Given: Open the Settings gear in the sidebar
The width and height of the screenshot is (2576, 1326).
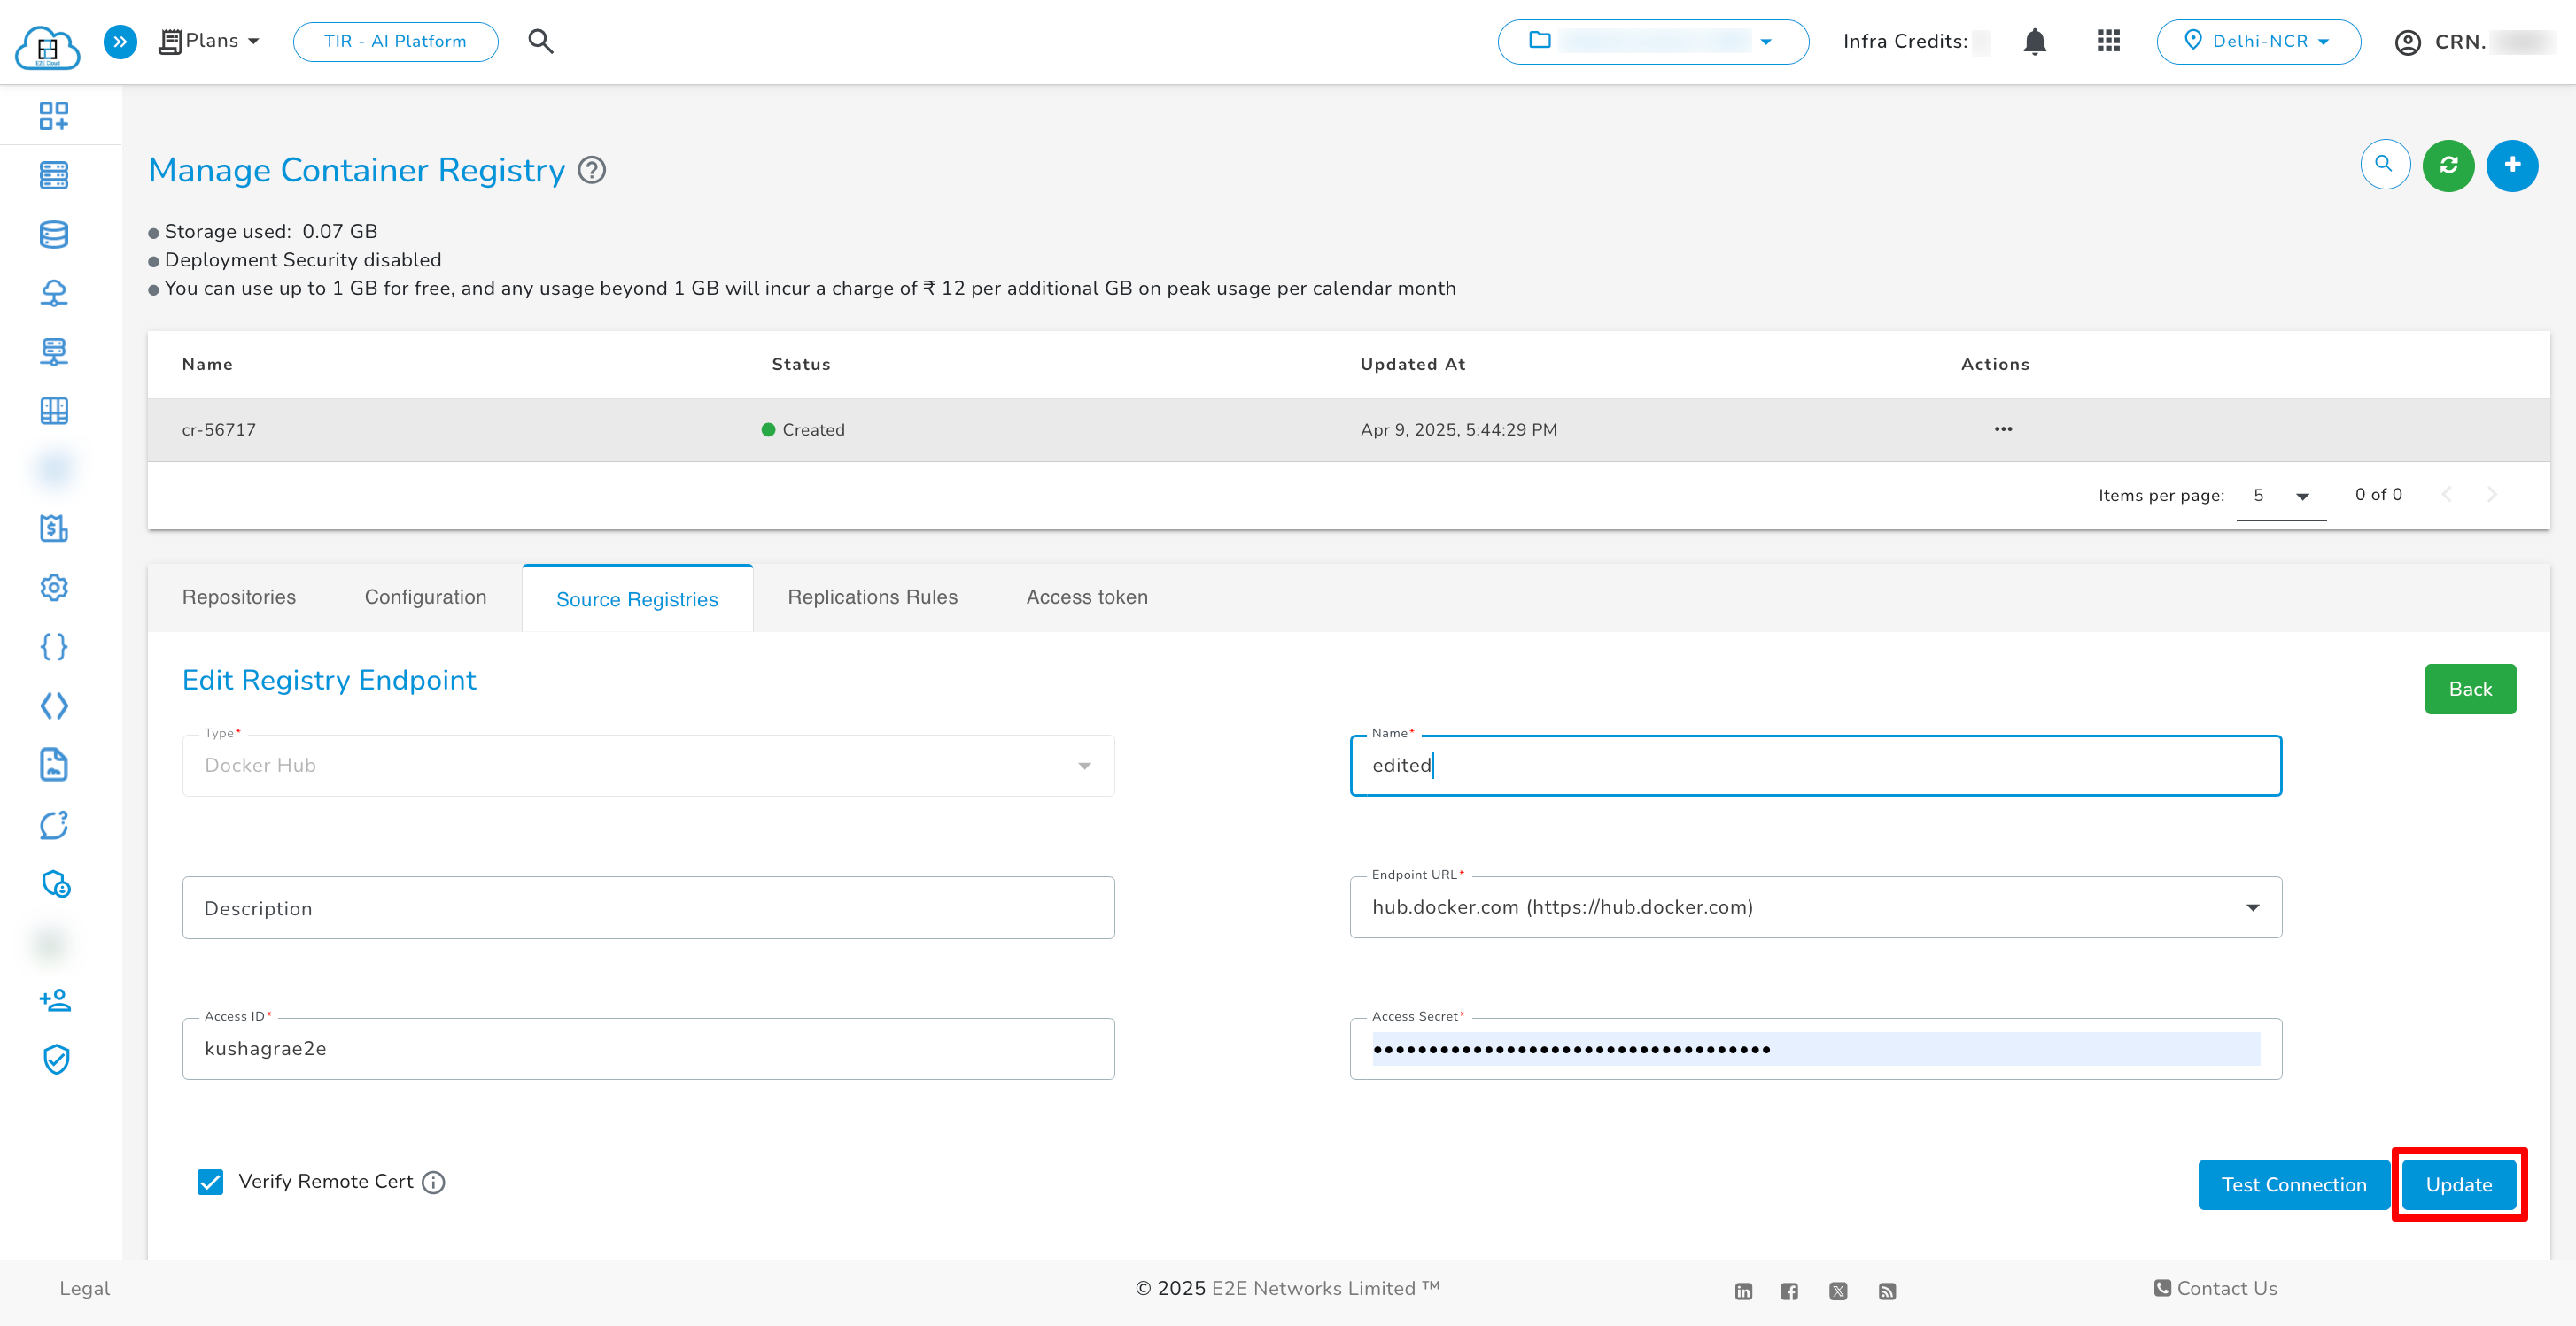Looking at the screenshot, I should point(54,588).
